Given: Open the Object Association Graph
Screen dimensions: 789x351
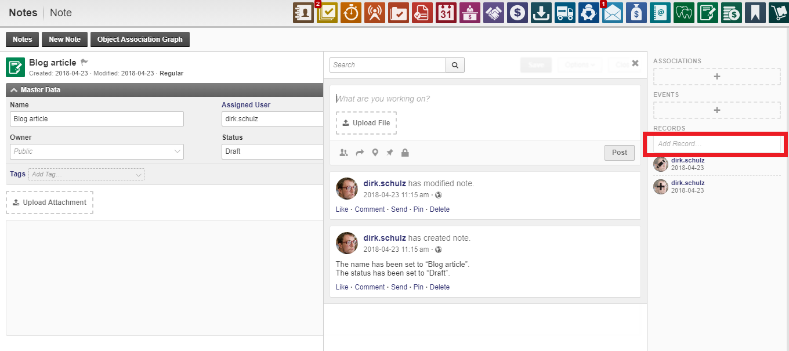Looking at the screenshot, I should pyautogui.click(x=140, y=39).
